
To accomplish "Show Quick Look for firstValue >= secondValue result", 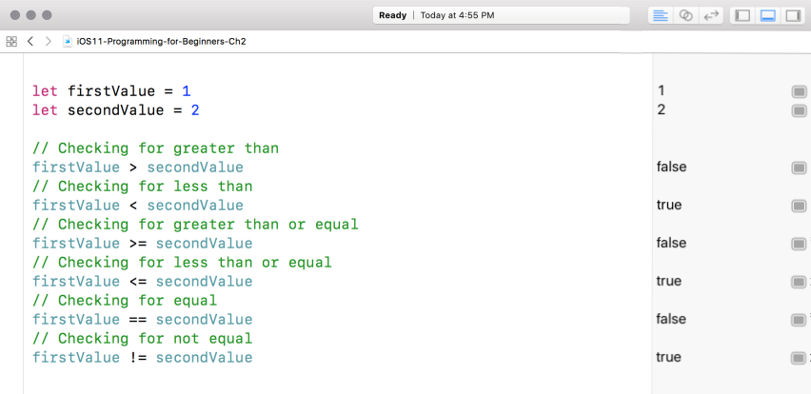I will coord(800,244).
